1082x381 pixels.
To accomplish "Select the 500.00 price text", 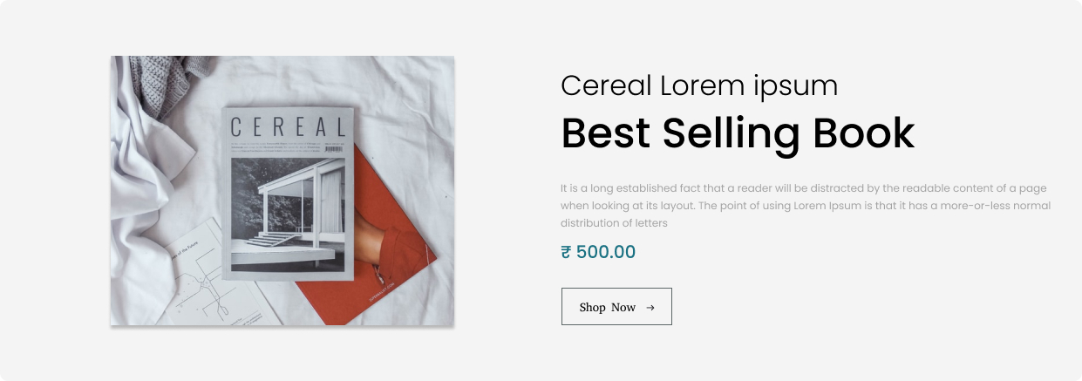I will (x=606, y=253).
